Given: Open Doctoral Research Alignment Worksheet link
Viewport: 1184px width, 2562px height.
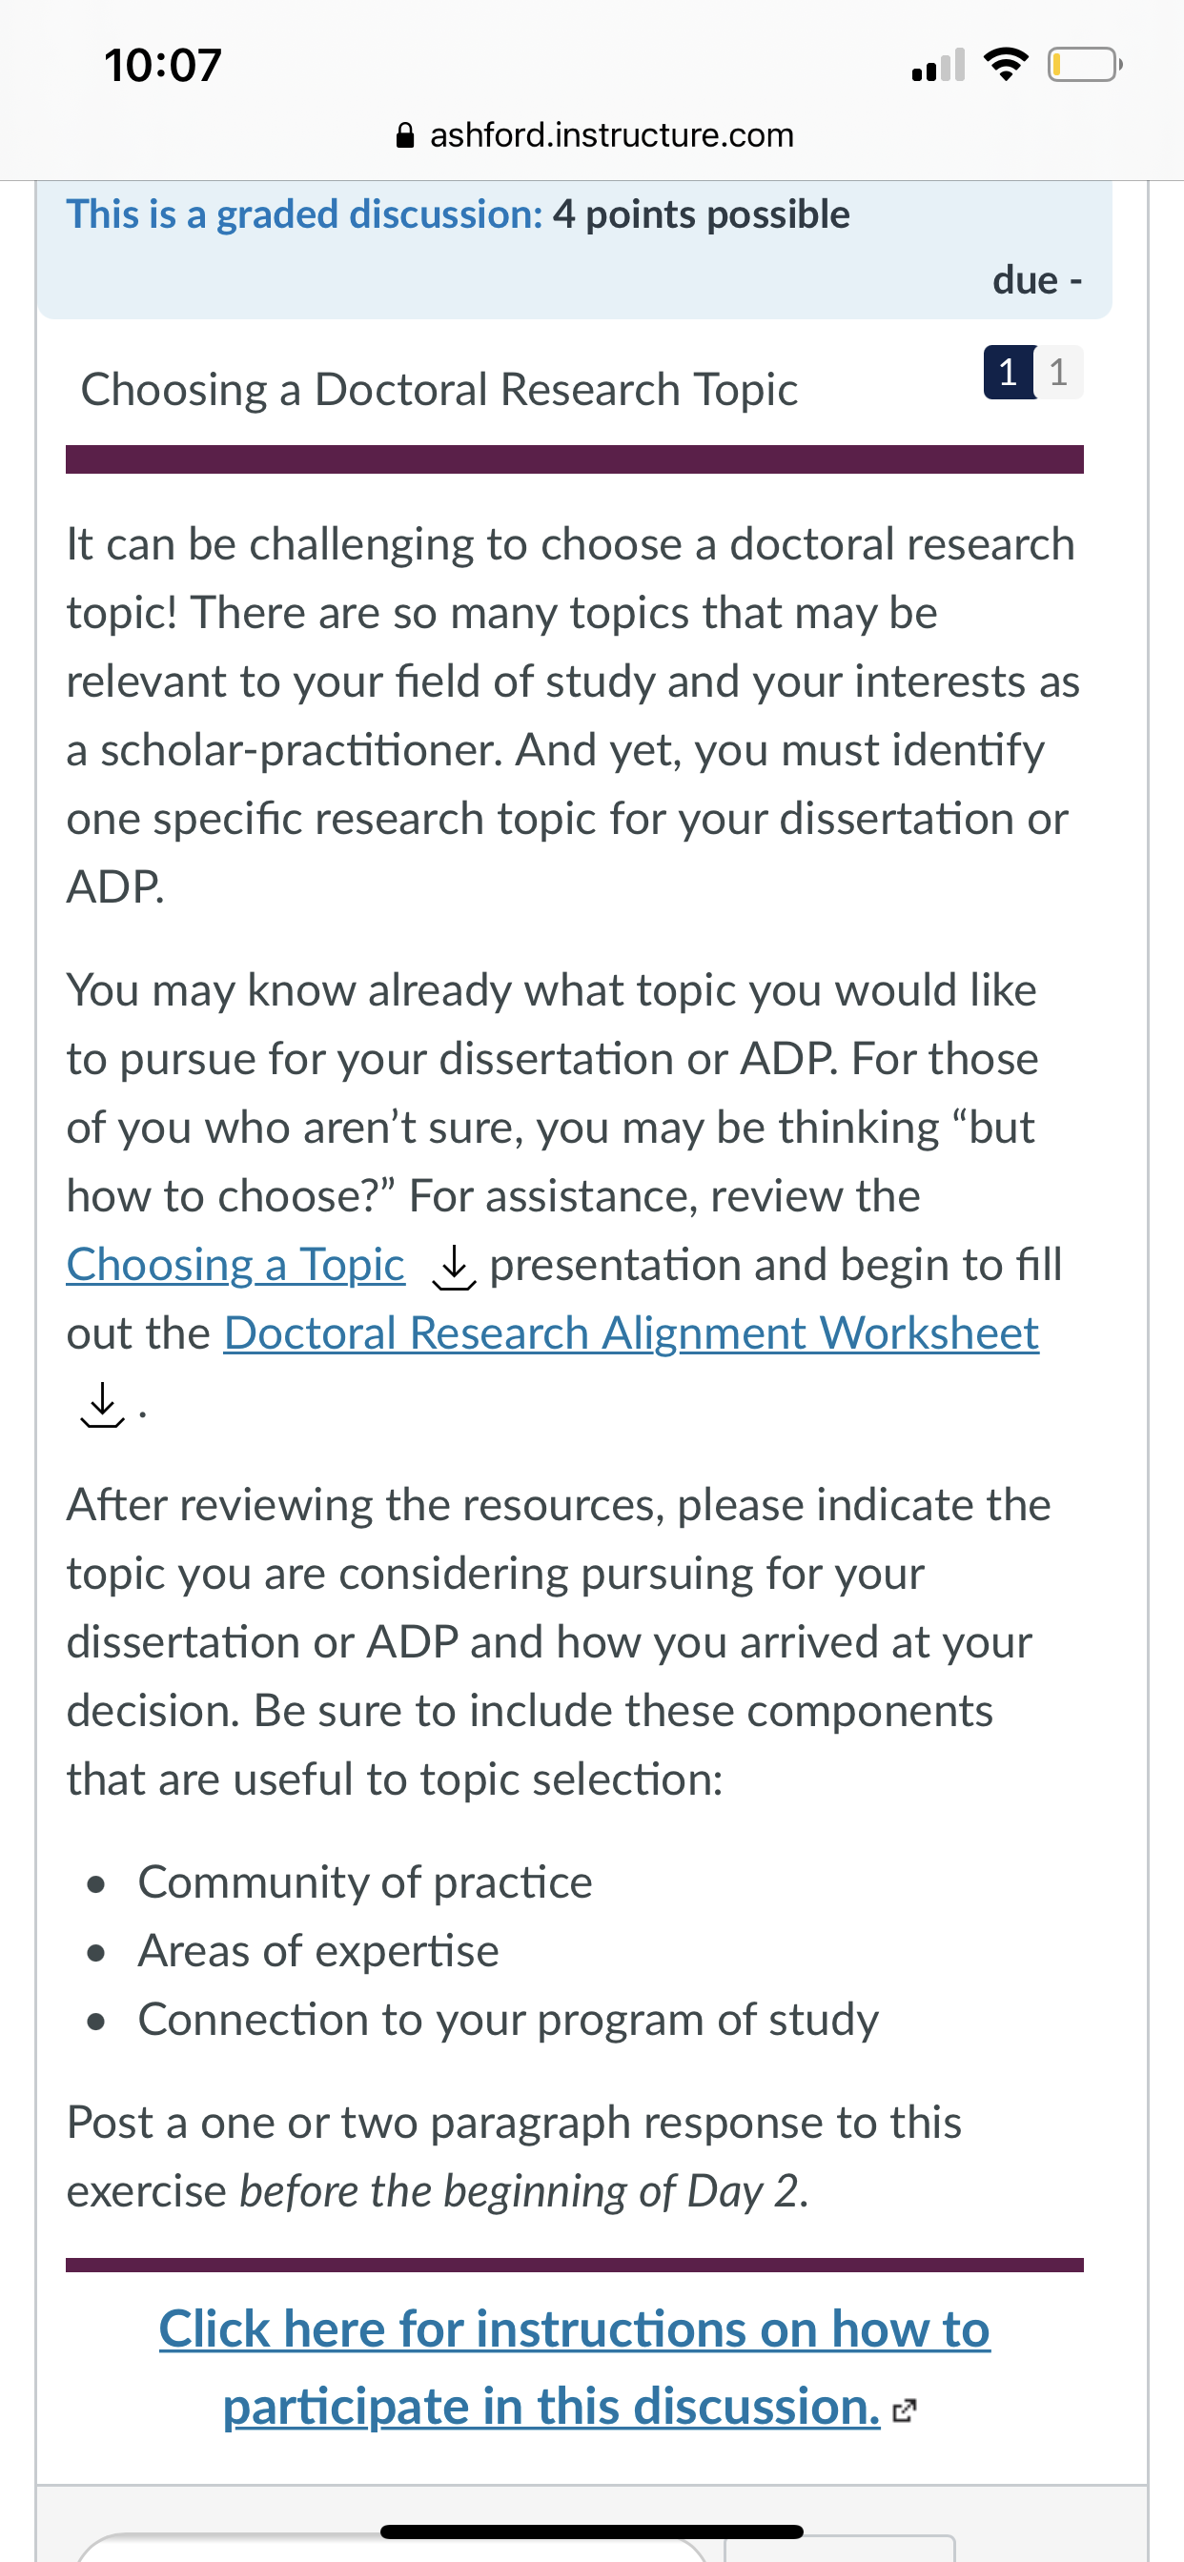Looking at the screenshot, I should [631, 1333].
